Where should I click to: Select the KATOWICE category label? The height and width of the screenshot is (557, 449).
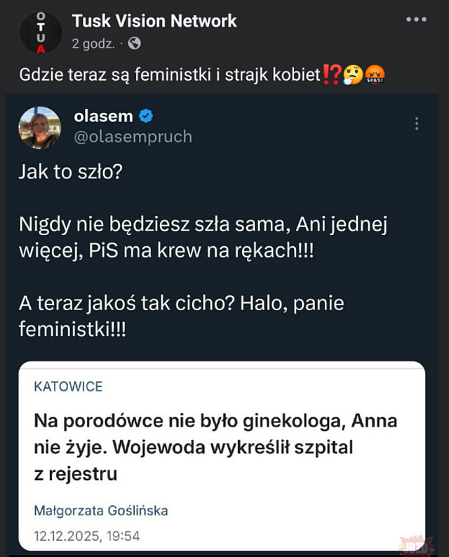(68, 387)
